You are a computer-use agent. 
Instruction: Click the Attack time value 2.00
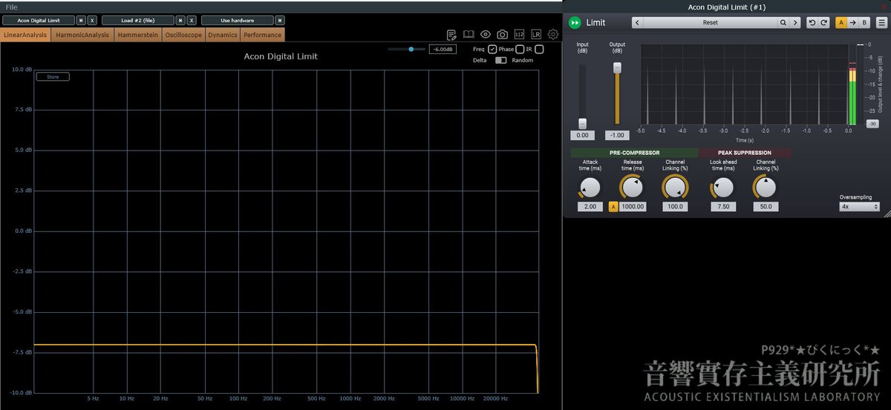[590, 207]
